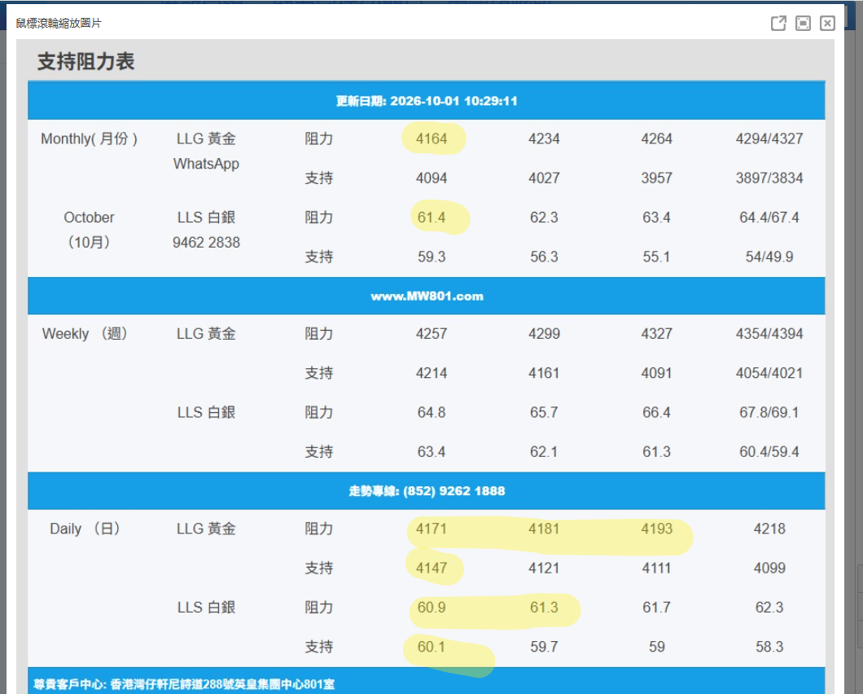Click the daily silver support value 58.3

[769, 647]
